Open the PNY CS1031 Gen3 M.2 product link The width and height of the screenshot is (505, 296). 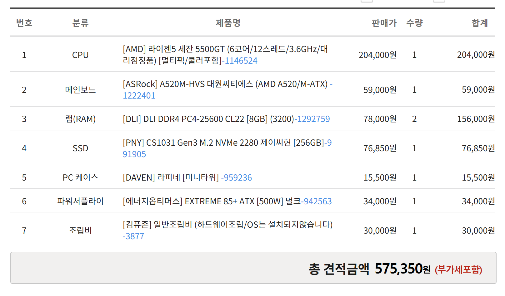click(227, 148)
